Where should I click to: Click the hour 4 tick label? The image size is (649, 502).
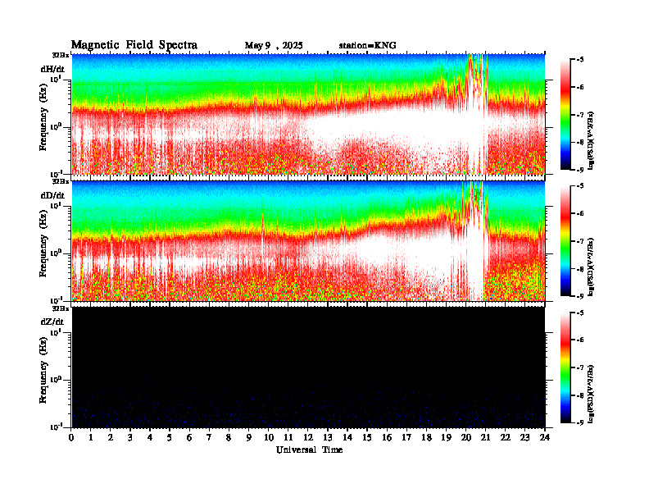(x=150, y=437)
